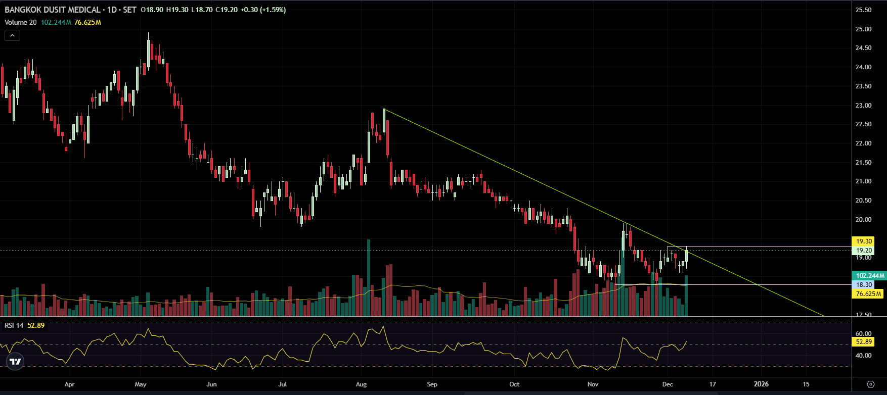Click the 19.20 current price tag
Viewport: 887px width, 395px height.
pyautogui.click(x=864, y=251)
